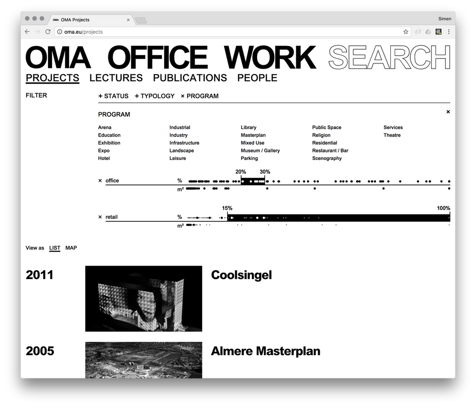Open the Almere Masterplan thumbnail image
The width and height of the screenshot is (476, 408).
(144, 360)
